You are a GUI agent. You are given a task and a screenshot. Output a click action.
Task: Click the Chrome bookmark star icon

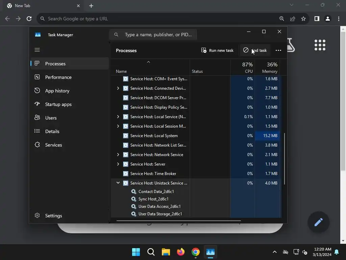tap(303, 19)
